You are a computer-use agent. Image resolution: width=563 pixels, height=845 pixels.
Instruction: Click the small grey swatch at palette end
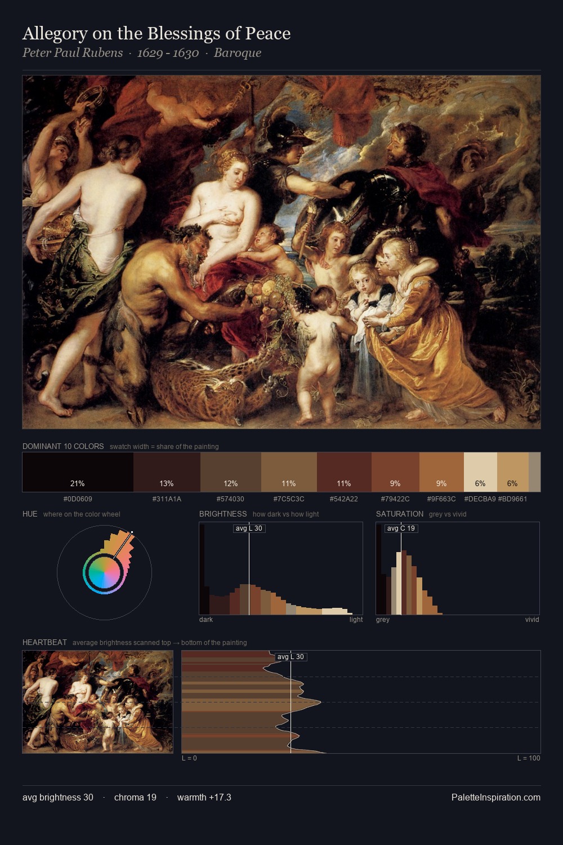[x=534, y=472]
